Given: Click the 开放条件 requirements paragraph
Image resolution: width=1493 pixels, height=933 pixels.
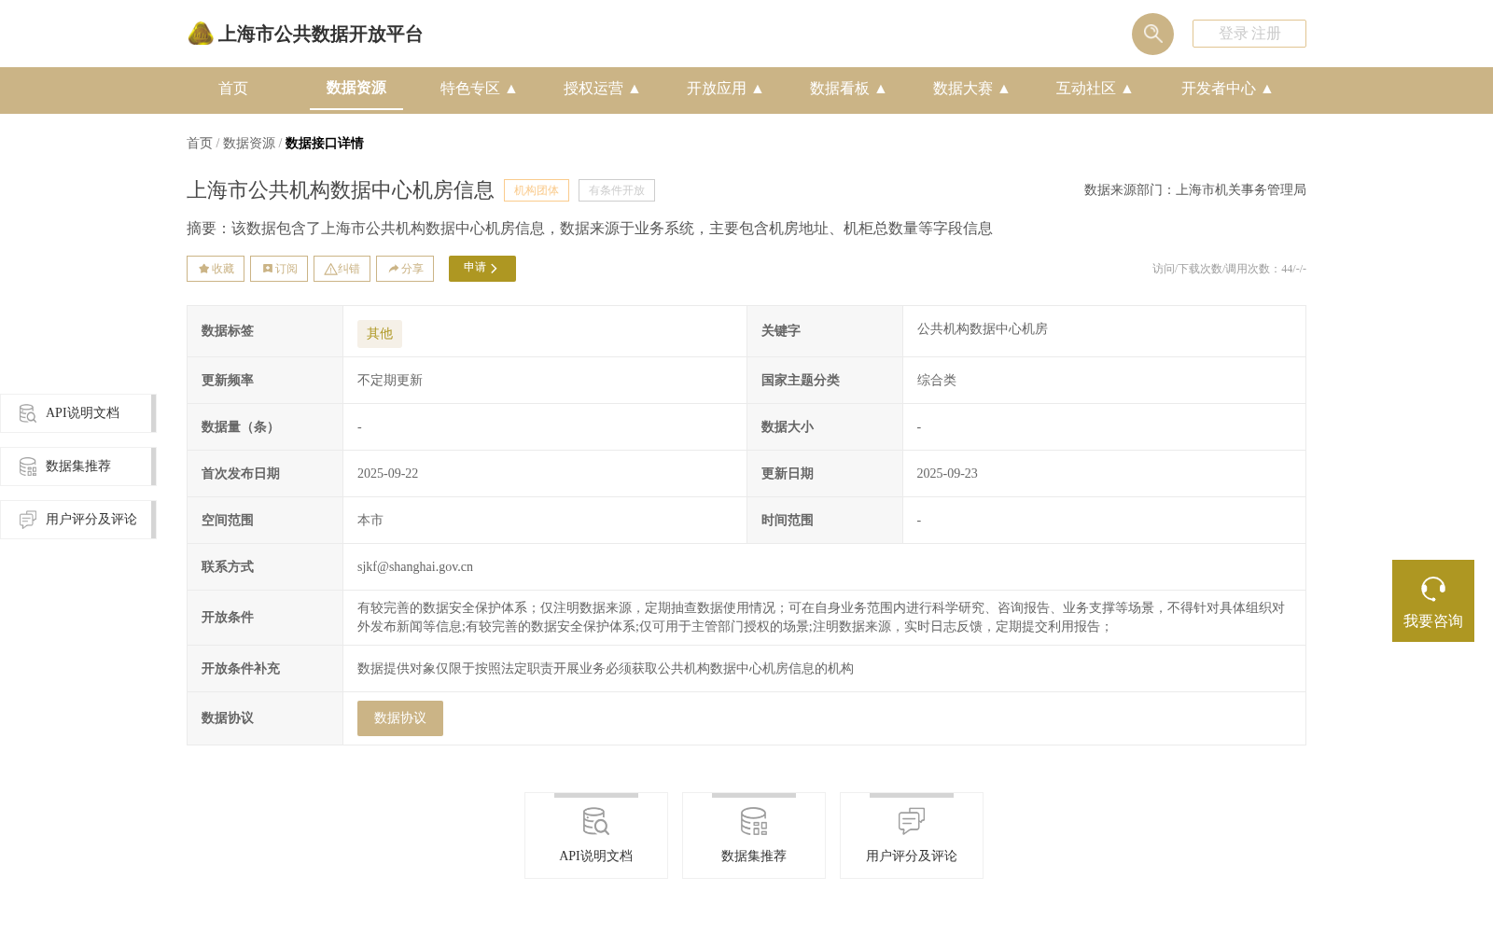Looking at the screenshot, I should tap(821, 618).
